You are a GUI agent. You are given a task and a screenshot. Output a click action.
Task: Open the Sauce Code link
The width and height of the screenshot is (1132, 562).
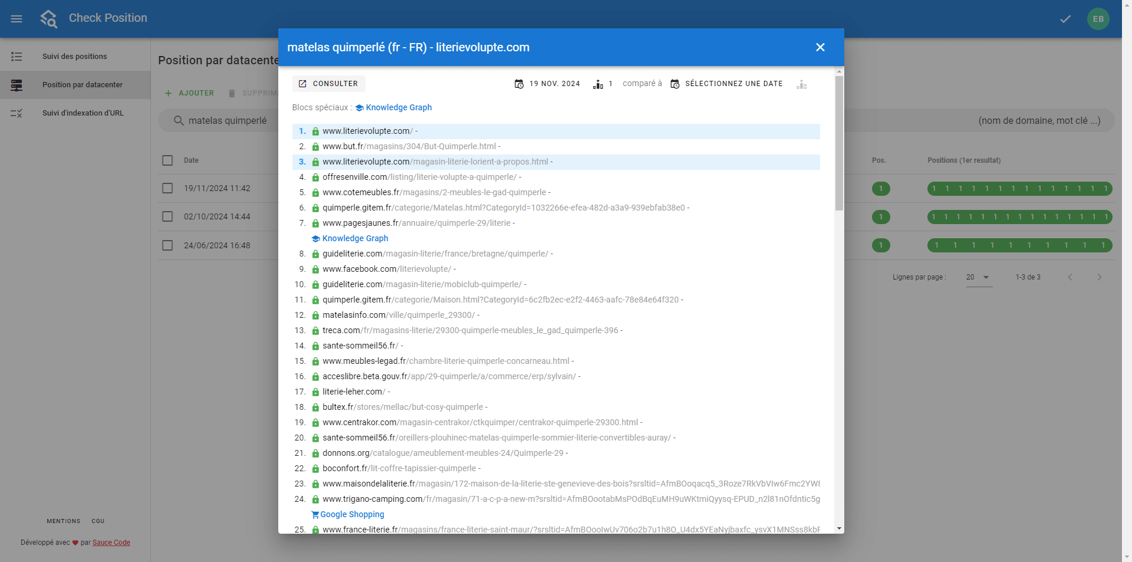pyautogui.click(x=111, y=543)
